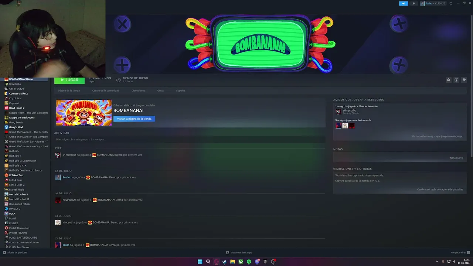The width and height of the screenshot is (473, 266).
Task: Open Steam from the taskbar
Action: click(224, 262)
